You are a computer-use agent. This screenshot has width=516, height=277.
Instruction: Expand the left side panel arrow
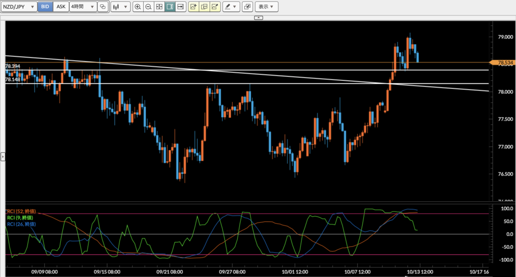(x=3, y=157)
